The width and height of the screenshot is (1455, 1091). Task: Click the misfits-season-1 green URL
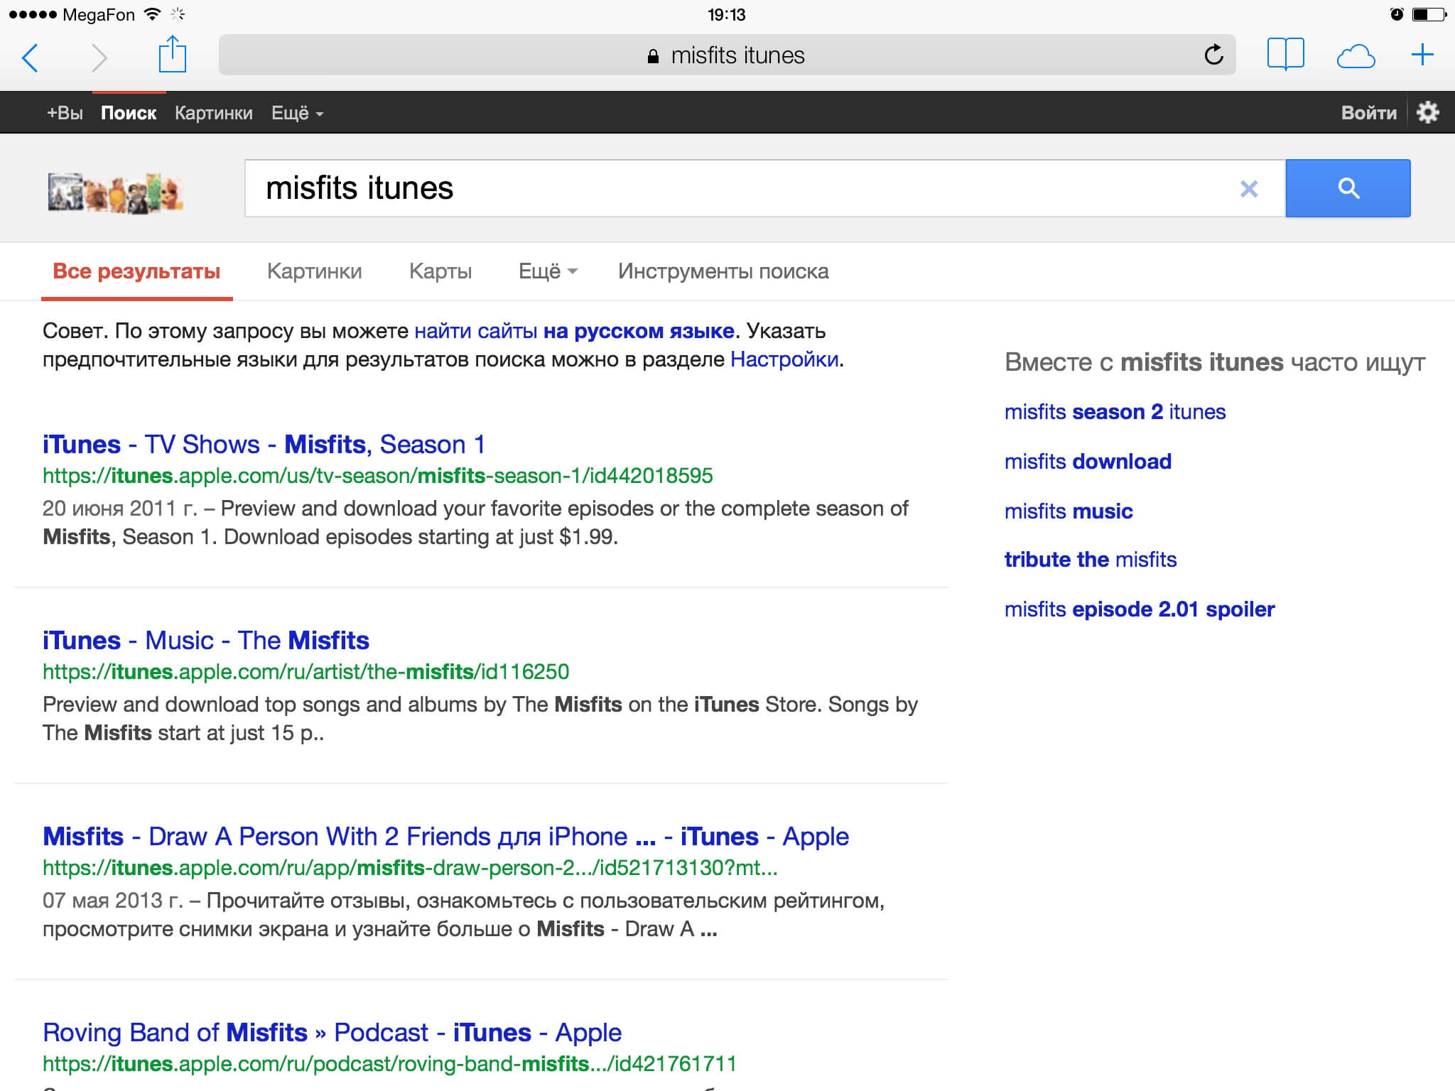pos(377,476)
